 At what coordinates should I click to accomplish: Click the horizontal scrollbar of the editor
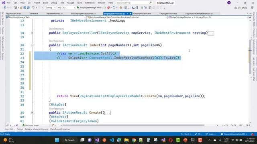(x=134, y=125)
